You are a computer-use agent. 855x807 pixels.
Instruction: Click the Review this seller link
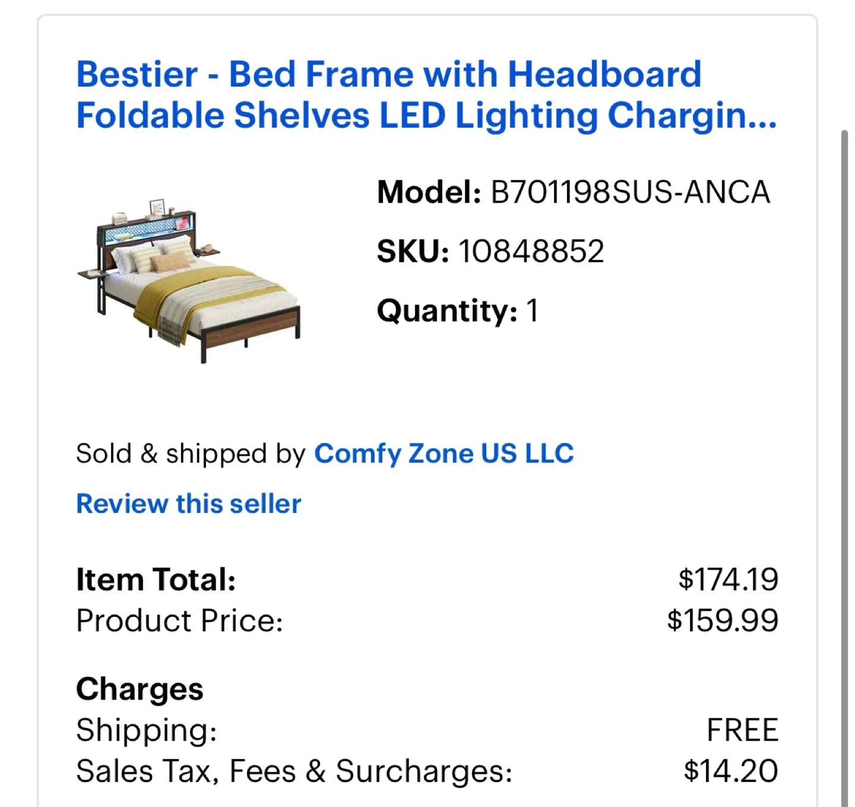pos(189,504)
